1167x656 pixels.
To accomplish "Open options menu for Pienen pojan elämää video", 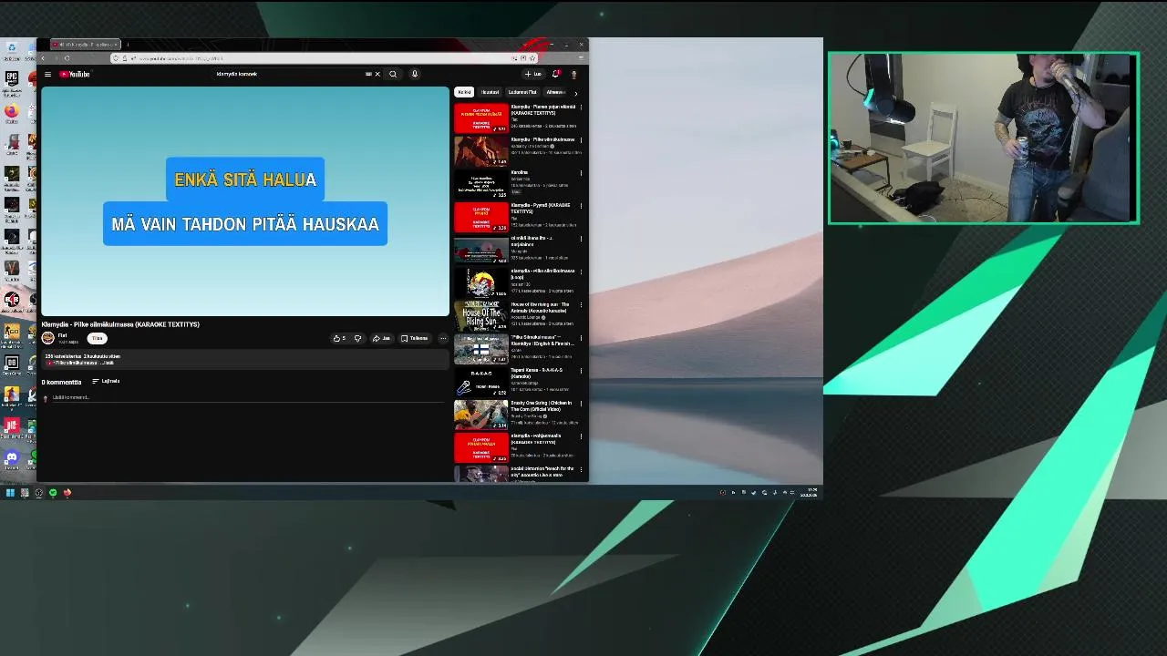I will pos(581,108).
